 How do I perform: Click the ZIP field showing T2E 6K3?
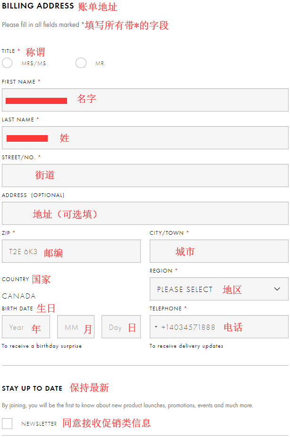click(x=71, y=251)
